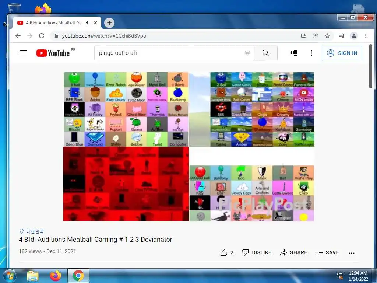The height and width of the screenshot is (283, 377).
Task: Click the 대한민국 location link
Action: [35, 231]
